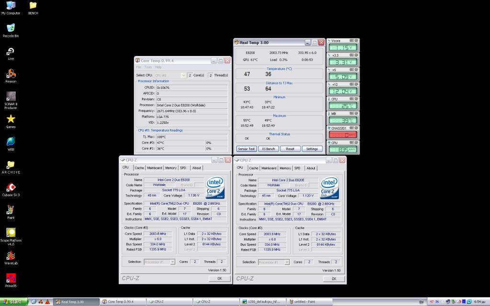490x306 pixels.
Task: Select the Games star icon
Action: [x=11, y=121]
